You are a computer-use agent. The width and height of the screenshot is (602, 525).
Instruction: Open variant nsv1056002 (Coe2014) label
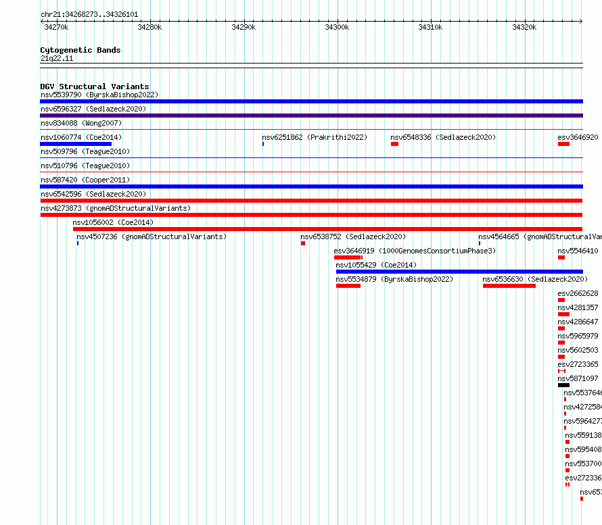113,222
